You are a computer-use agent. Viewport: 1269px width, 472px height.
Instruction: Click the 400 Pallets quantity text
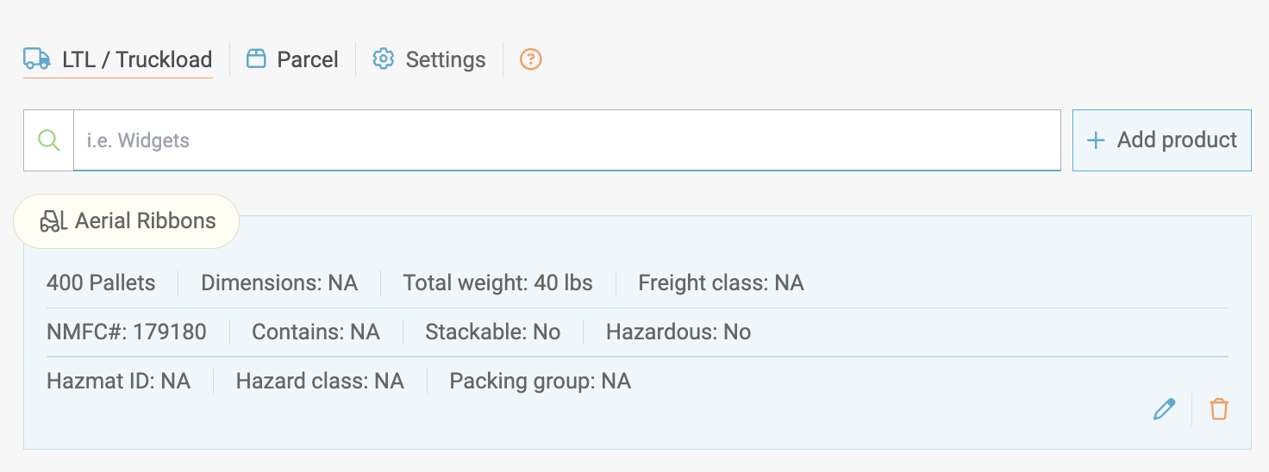[x=101, y=283]
